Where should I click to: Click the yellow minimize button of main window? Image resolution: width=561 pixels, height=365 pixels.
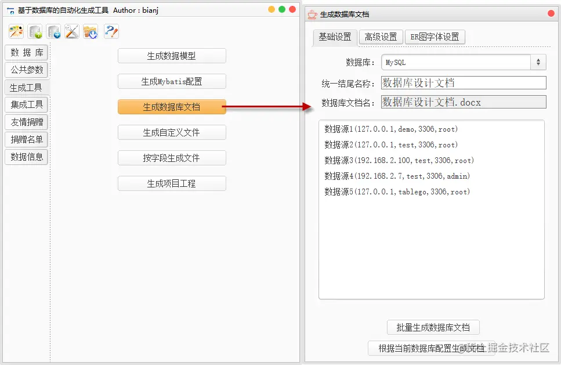(x=272, y=9)
